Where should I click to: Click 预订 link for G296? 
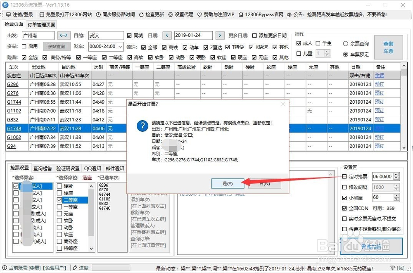click(380, 84)
